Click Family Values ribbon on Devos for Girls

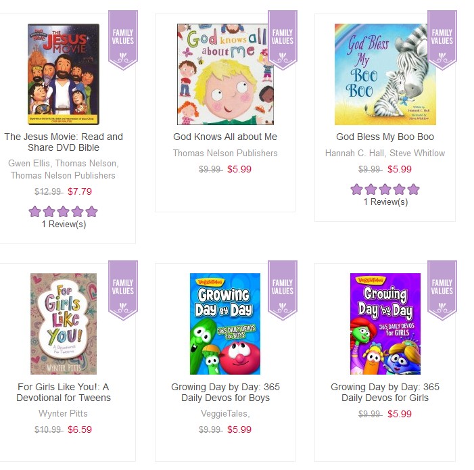click(x=442, y=290)
